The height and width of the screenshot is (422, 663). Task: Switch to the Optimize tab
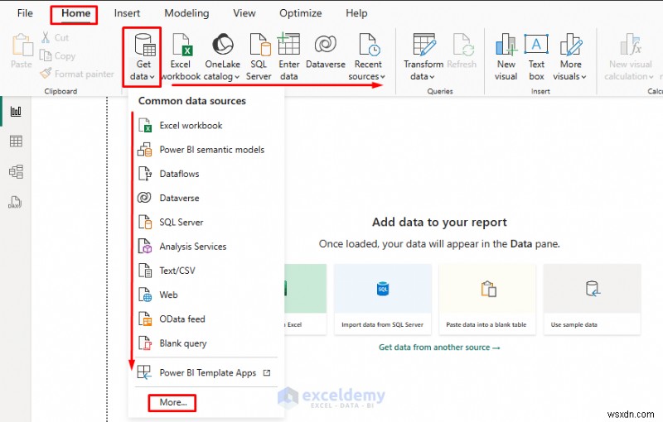click(301, 13)
